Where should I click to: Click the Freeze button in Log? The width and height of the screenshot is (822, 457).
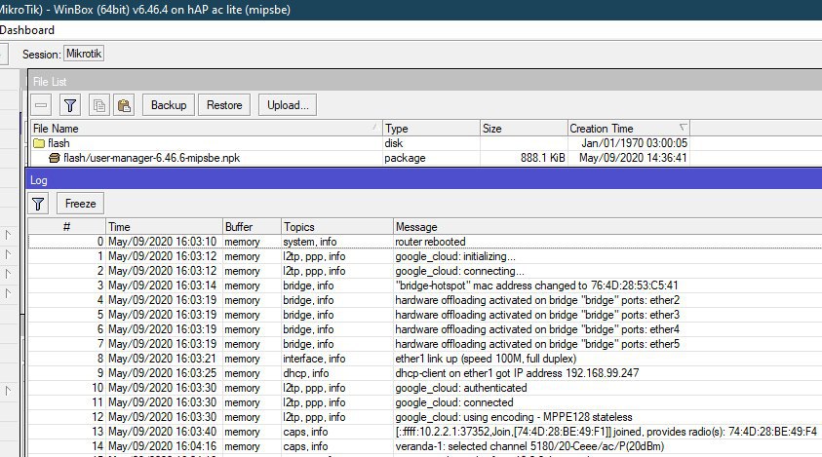[x=80, y=204]
